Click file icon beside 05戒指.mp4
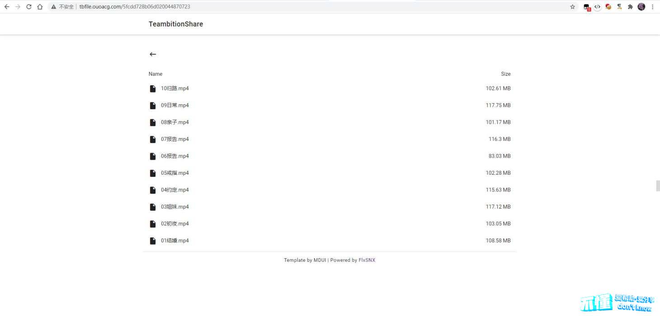Screen dimensions: 660x316 pos(153,173)
